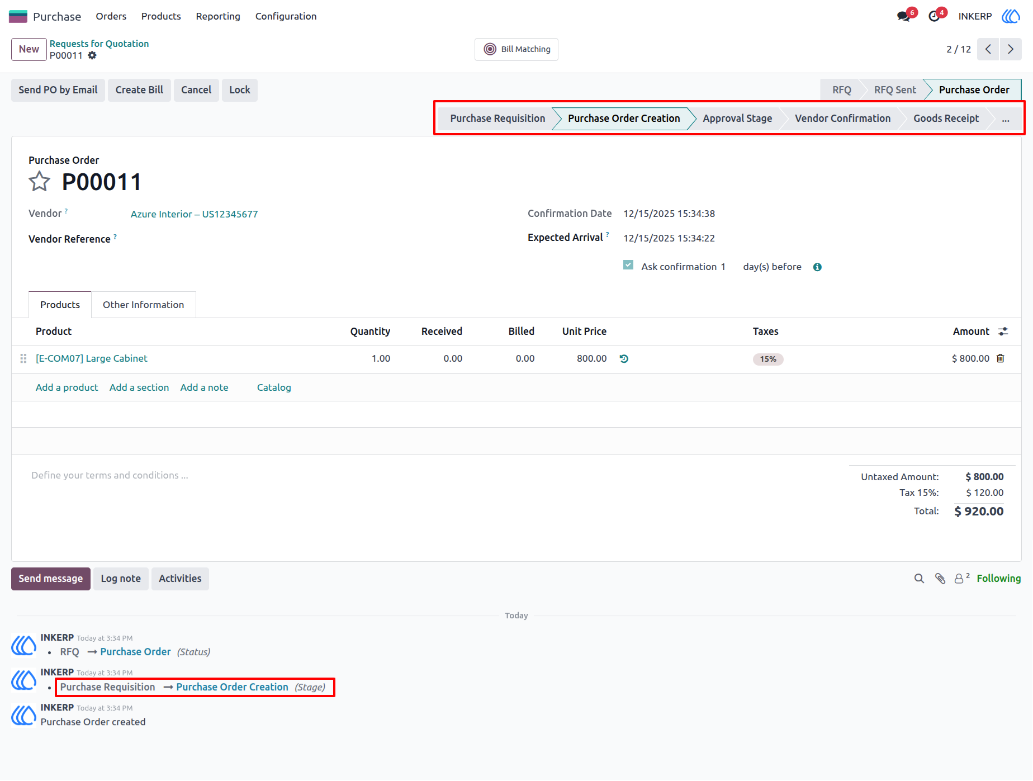Open the Reporting menu
This screenshot has height=781, width=1033.
pyautogui.click(x=218, y=16)
